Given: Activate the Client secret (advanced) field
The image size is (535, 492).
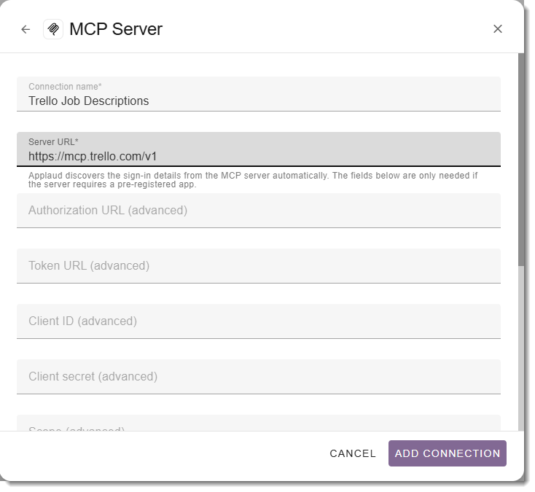Looking at the screenshot, I should coord(259,377).
